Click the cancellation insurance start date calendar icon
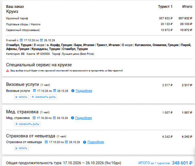Image resolution: width=195 pixels, height=166 pixels. [x=46, y=142]
